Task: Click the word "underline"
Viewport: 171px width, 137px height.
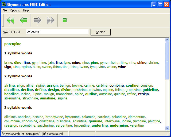Action: click(100, 126)
